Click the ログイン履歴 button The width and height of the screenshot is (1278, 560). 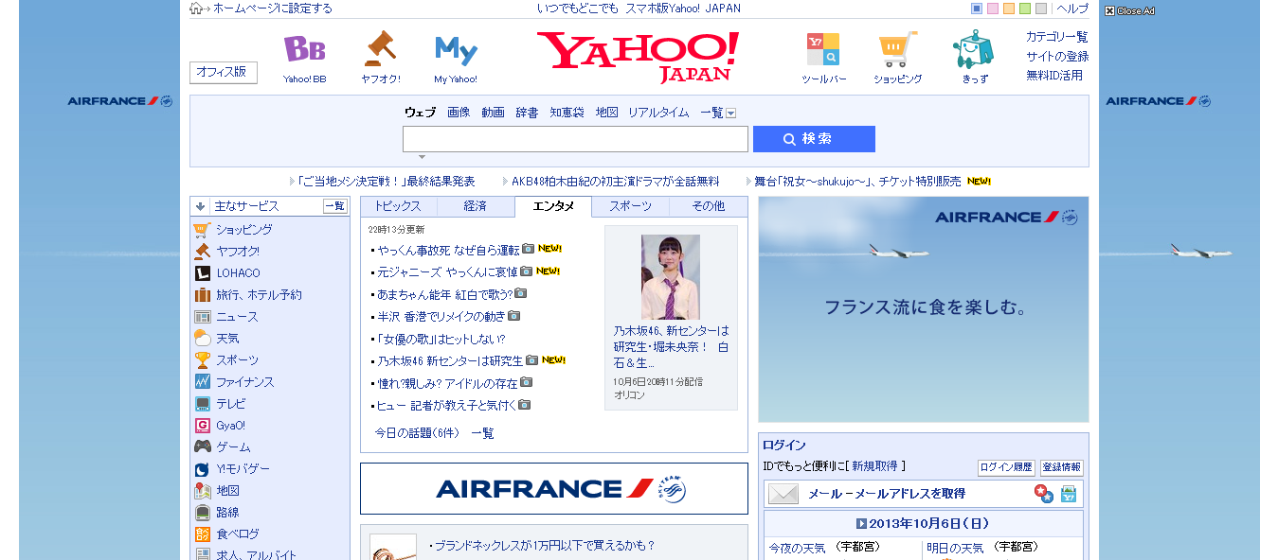1006,467
